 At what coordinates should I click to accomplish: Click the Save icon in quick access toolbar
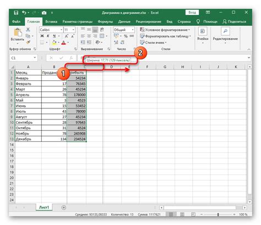pyautogui.click(x=16, y=13)
